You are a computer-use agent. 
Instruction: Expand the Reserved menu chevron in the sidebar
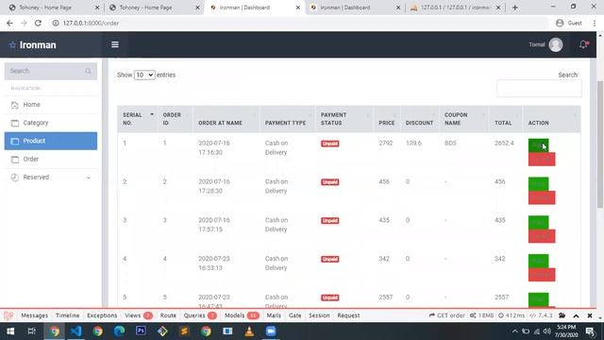pyautogui.click(x=88, y=178)
